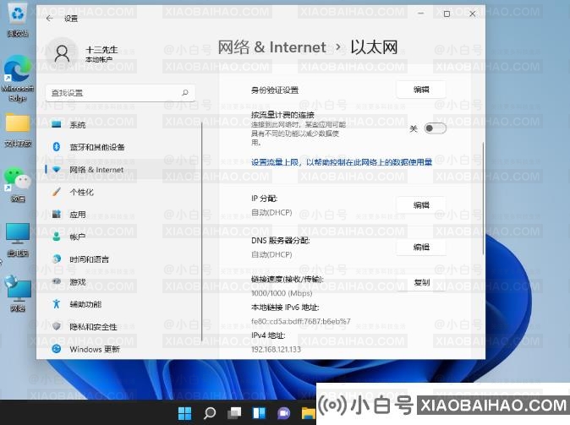Open Task View on the taskbar
The height and width of the screenshot is (425, 570).
coord(234,413)
